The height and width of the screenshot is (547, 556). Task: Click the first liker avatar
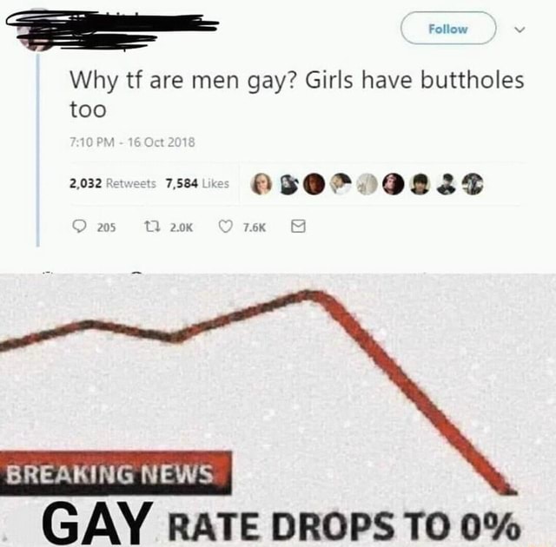261,184
